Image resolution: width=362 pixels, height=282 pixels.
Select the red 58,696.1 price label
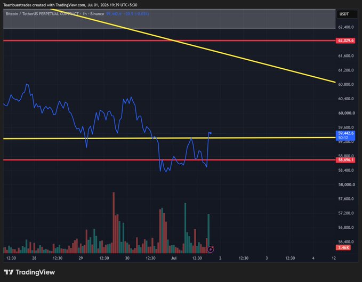(345, 160)
